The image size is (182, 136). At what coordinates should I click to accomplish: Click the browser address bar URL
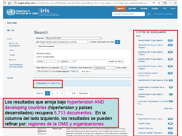[x=84, y=3]
